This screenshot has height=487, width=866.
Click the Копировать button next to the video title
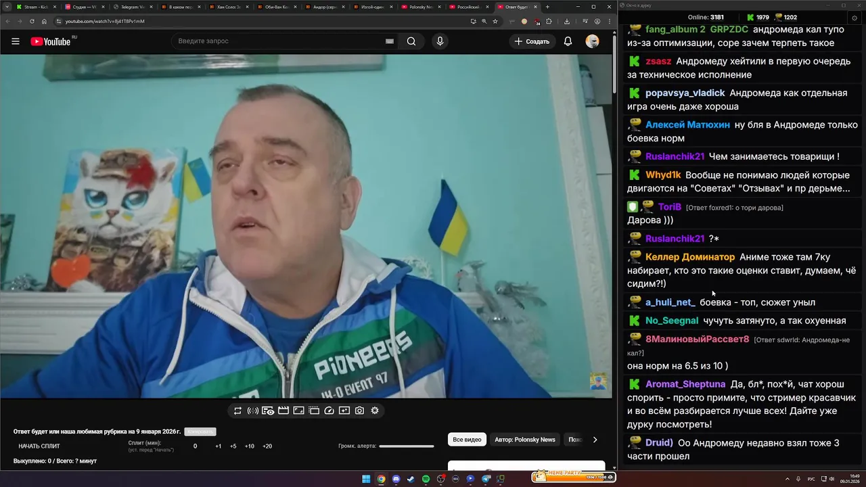[x=200, y=432]
